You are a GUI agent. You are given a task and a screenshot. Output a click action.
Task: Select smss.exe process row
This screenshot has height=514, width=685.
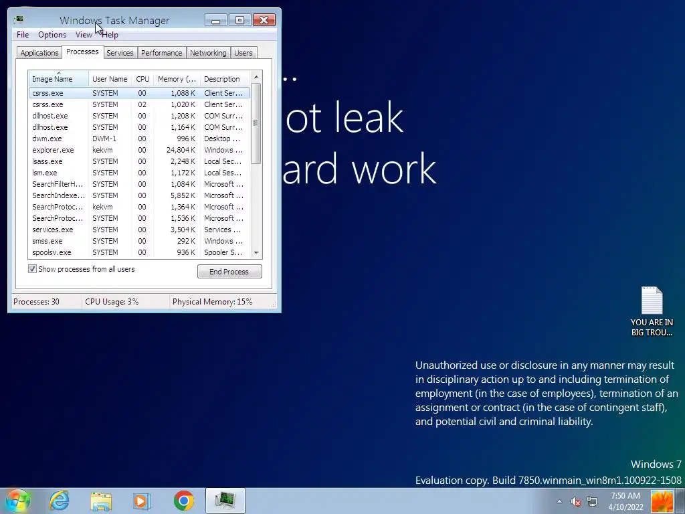pos(139,241)
